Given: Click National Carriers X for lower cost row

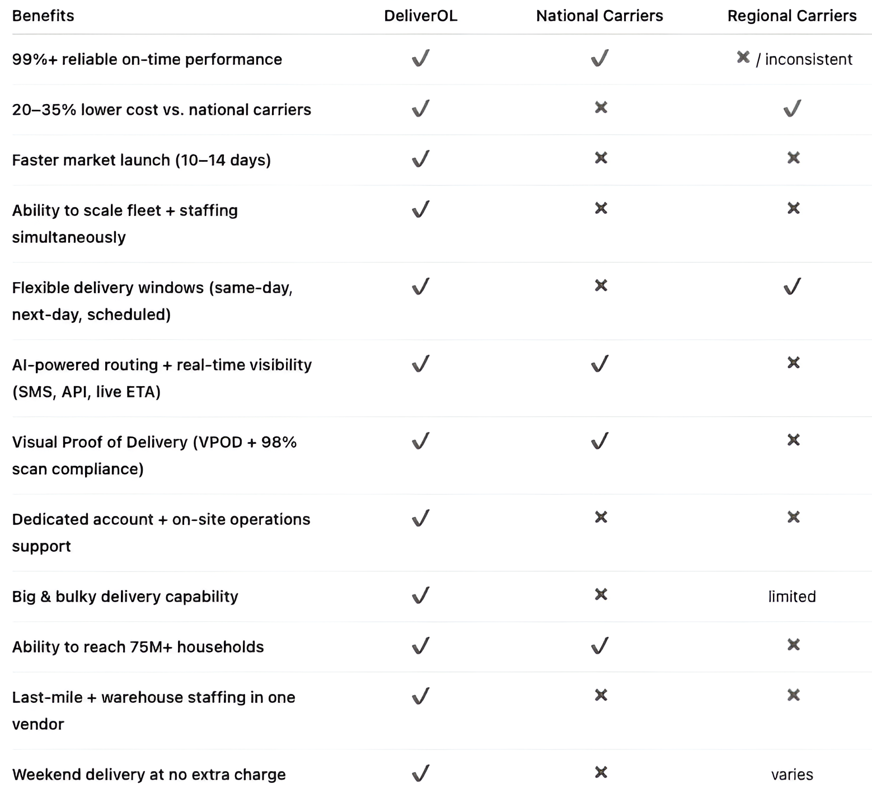Looking at the screenshot, I should click(601, 107).
